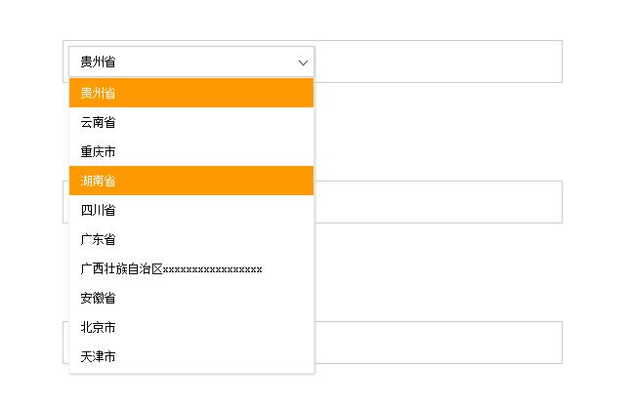Choose 云南省 from the dropdown list

coord(191,122)
